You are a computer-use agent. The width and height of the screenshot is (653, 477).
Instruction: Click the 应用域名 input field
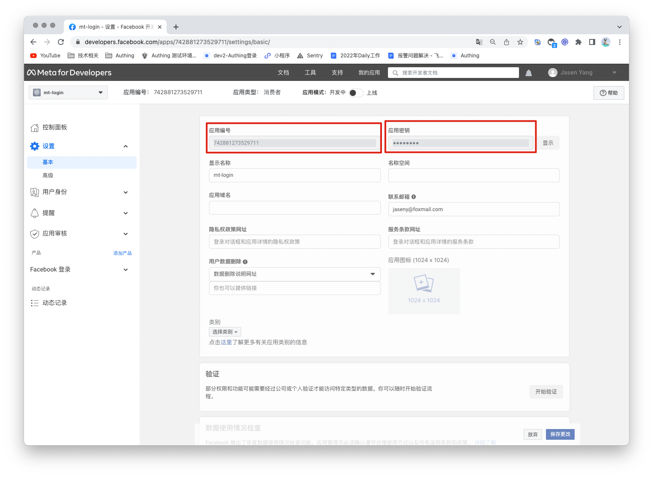coord(294,208)
